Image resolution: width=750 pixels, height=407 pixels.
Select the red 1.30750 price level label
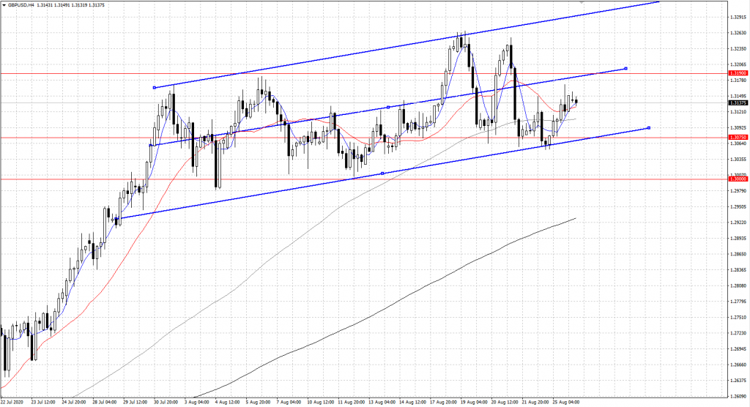(738, 137)
